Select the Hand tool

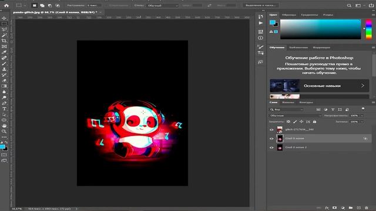(x=4, y=126)
